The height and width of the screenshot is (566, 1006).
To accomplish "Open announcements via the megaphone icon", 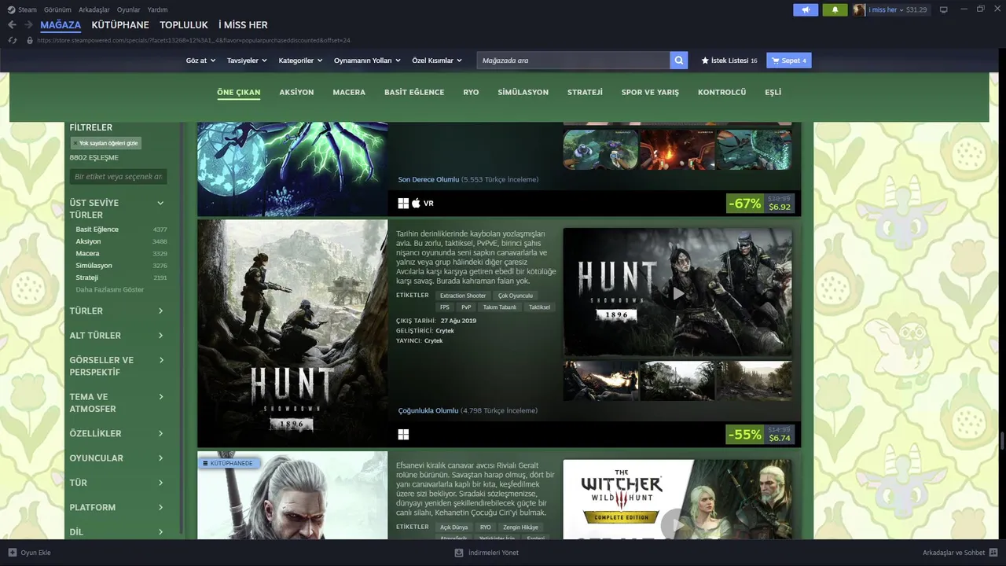I will point(805,9).
